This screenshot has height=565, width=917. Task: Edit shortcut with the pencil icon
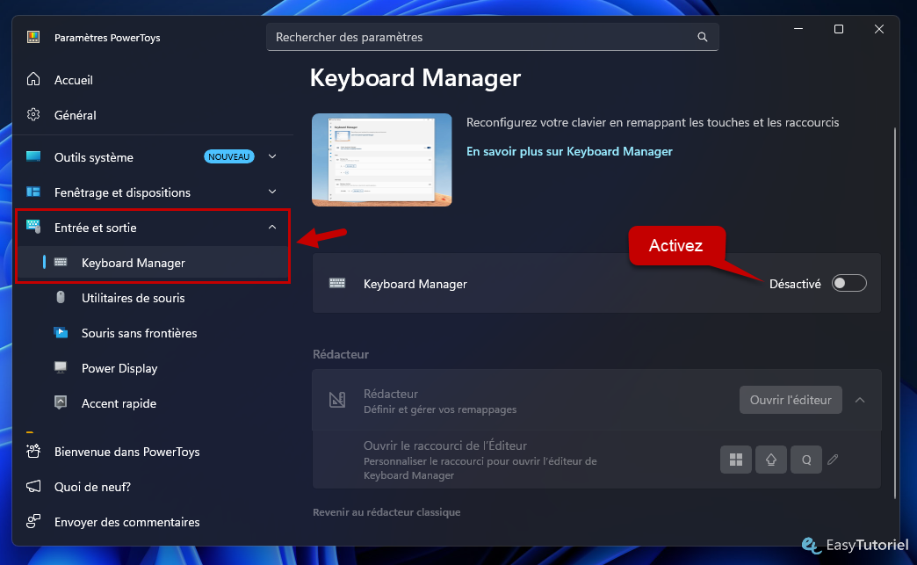click(833, 460)
